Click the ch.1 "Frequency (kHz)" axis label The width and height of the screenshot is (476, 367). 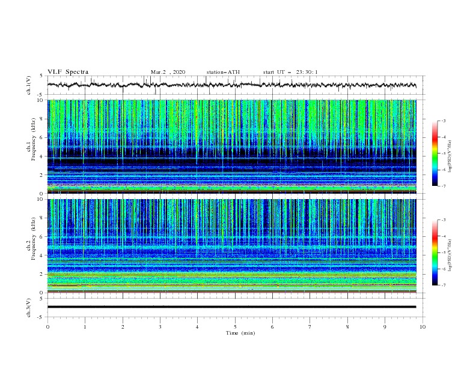33,138
